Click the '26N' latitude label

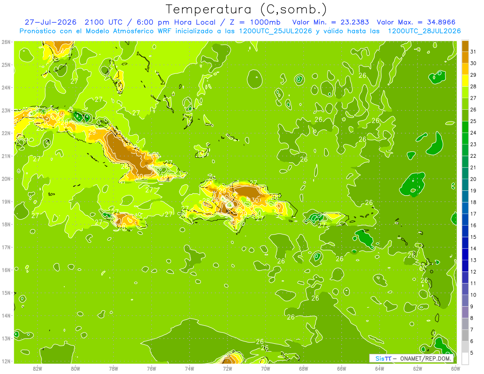[x=6, y=42]
